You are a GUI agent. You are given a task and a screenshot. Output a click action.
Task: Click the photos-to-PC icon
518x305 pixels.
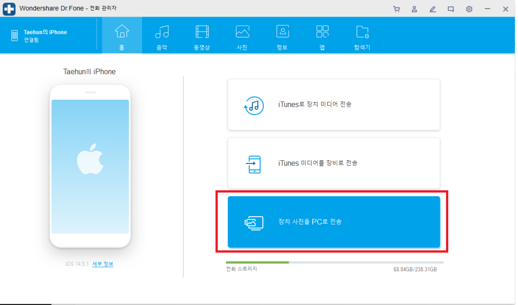(x=254, y=223)
